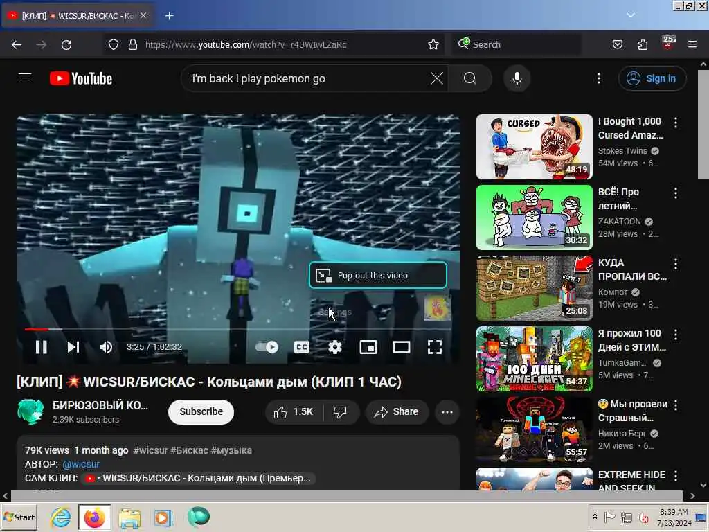Open the @wicsur author link
The height and width of the screenshot is (532, 709).
coord(81,464)
